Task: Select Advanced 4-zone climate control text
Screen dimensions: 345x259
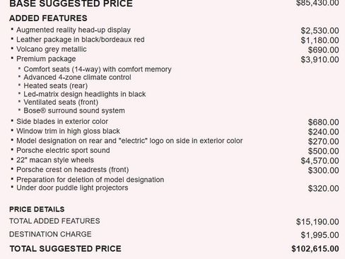Action: click(77, 77)
